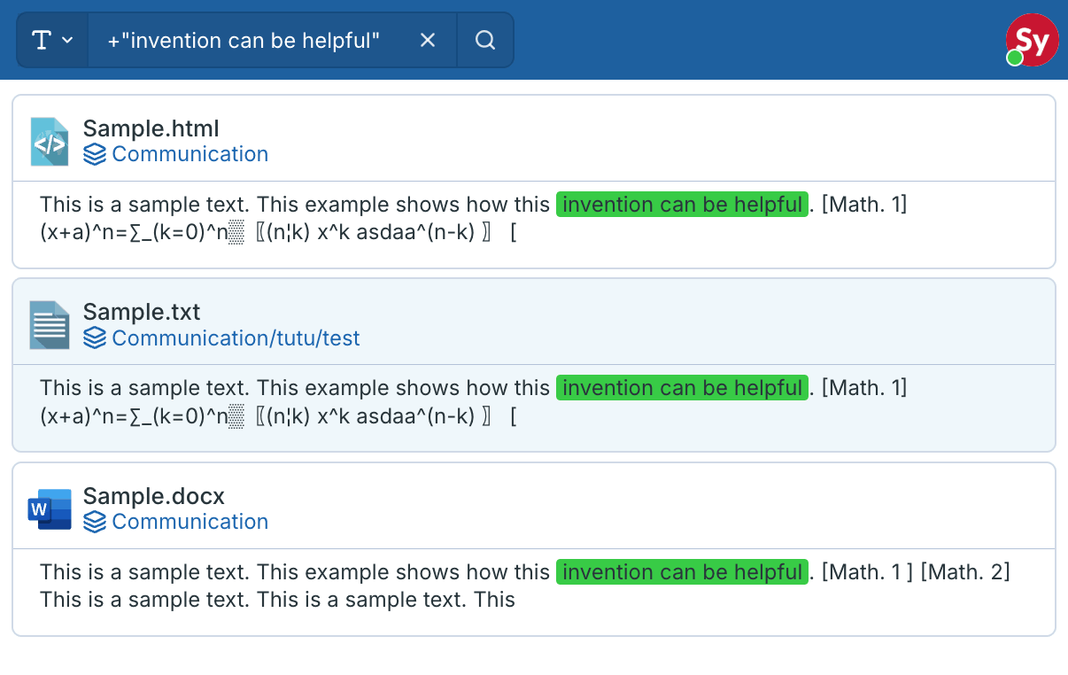Click highlighted match in Sample.txt snippet

[x=682, y=388]
